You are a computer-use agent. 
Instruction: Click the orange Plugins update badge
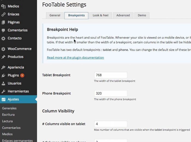pos(22,75)
